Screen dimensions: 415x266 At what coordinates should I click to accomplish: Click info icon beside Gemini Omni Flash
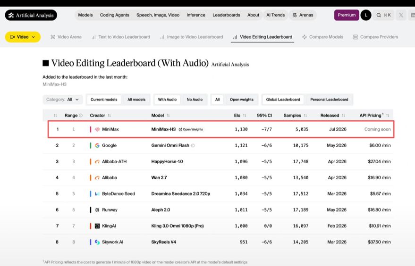coord(193,145)
